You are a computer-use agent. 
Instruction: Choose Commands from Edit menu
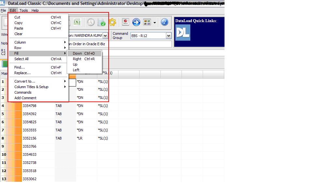click(x=38, y=92)
